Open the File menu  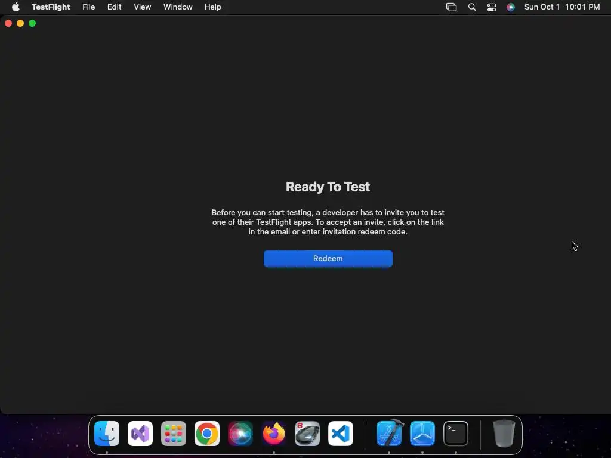tap(89, 7)
